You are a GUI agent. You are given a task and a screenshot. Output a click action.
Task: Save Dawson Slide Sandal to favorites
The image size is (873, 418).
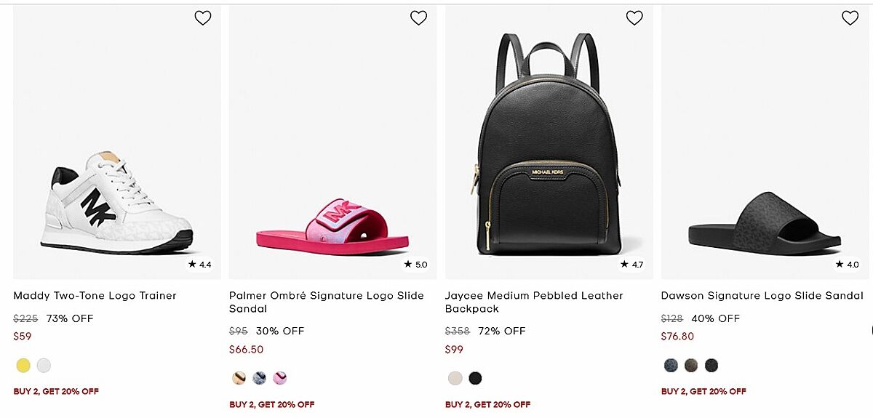click(850, 18)
